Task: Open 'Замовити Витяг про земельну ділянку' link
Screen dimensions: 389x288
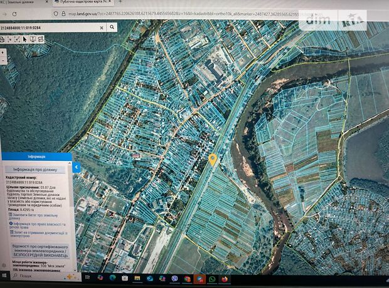Action: (38, 216)
